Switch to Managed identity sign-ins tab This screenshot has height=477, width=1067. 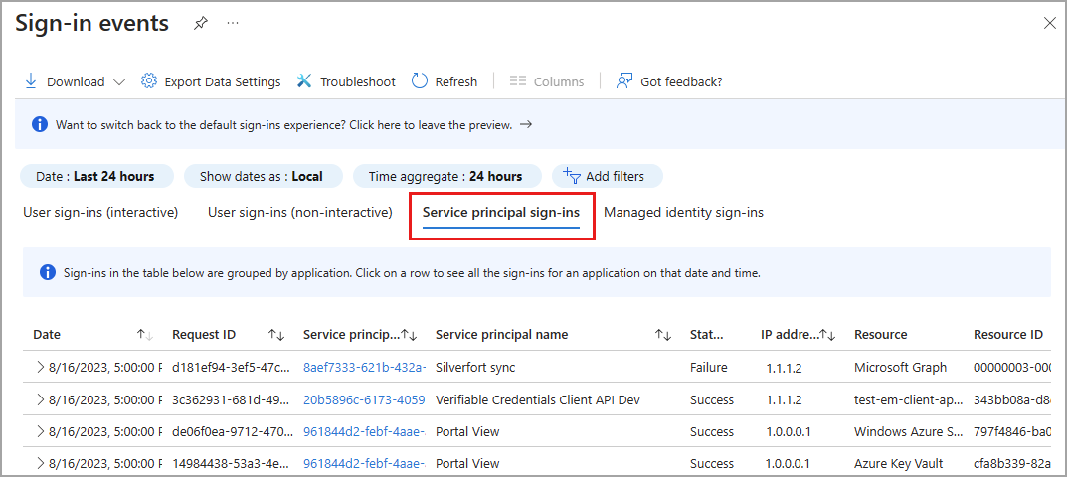(x=684, y=213)
